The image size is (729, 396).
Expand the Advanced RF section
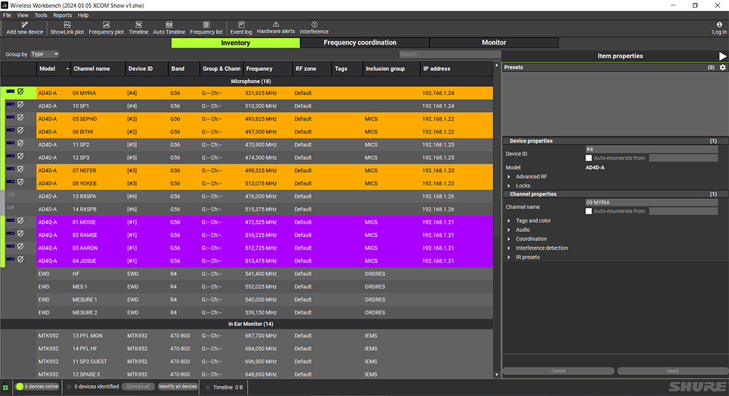tap(509, 177)
